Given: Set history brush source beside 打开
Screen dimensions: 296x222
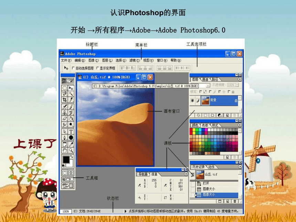Looking at the screenshot, I should 192,183.
